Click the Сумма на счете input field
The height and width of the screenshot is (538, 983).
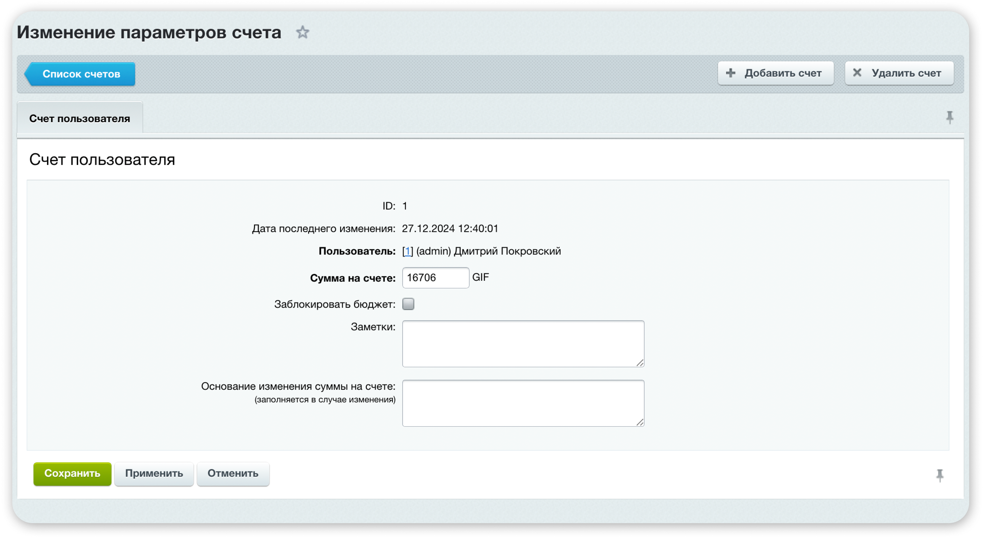click(435, 278)
